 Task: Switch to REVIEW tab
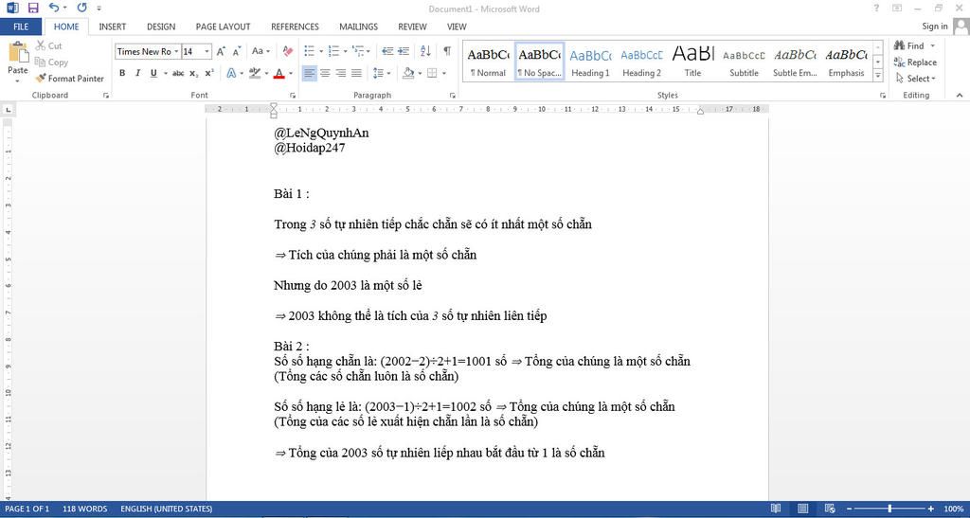(x=412, y=27)
